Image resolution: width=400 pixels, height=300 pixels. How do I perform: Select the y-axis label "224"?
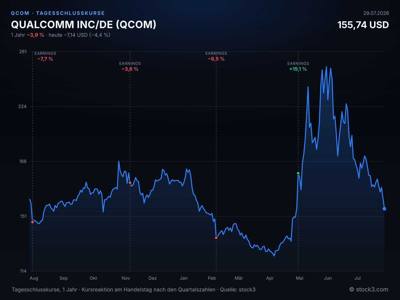[23, 106]
